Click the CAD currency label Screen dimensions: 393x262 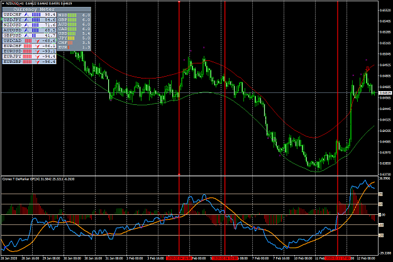[63, 29]
